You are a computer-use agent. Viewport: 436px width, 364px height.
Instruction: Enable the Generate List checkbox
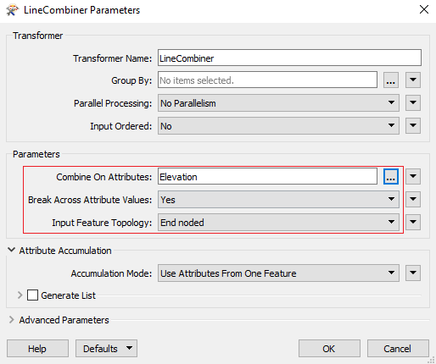click(32, 295)
